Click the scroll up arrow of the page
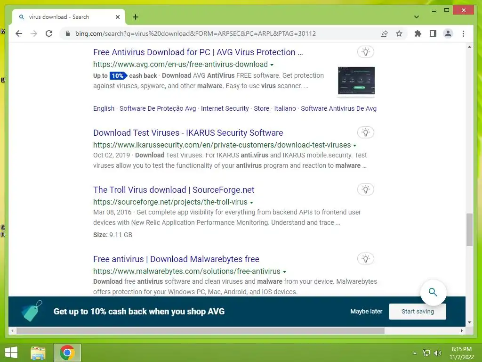 469,47
